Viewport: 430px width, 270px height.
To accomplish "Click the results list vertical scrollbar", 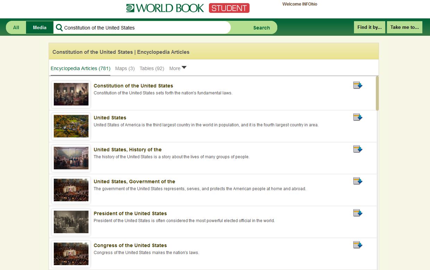I will (x=377, y=93).
